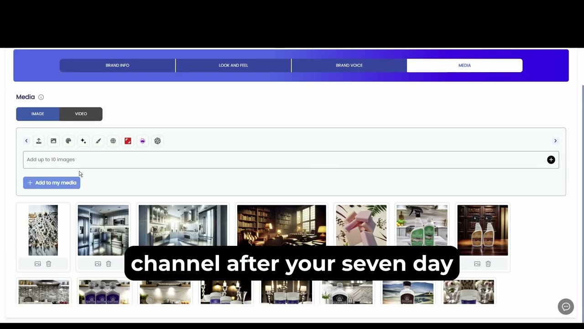
Task: Select the Media tab
Action: 464,65
